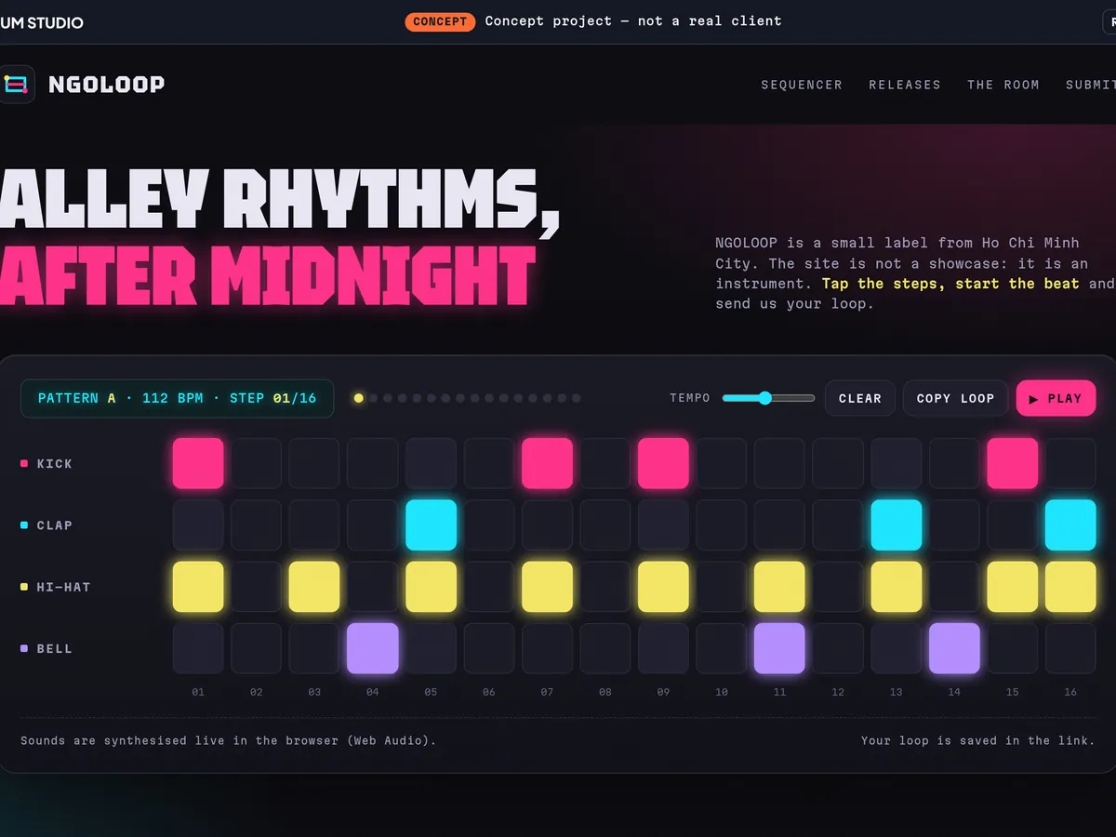This screenshot has height=837, width=1116.
Task: Open the Sequencer nav link
Action: point(802,85)
